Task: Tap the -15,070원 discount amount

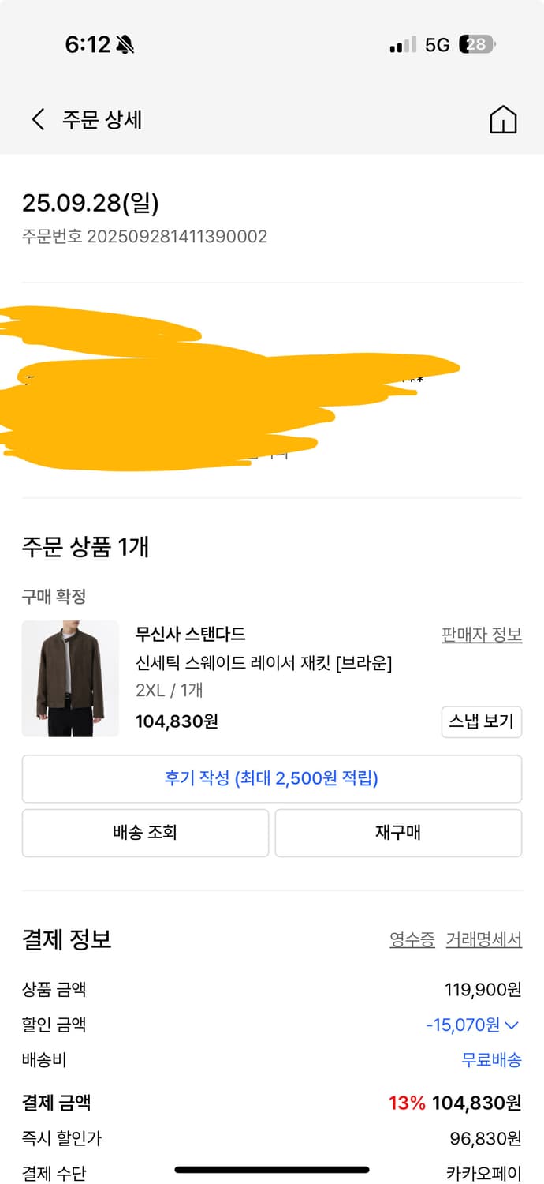Action: click(x=462, y=1025)
